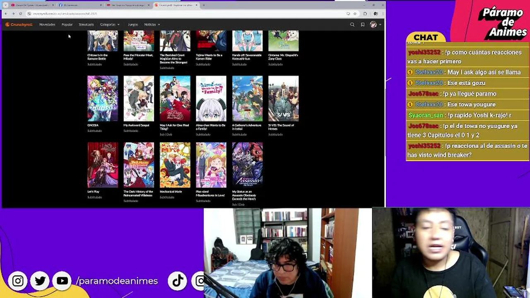The height and width of the screenshot is (298, 530).
Task: Open Mechanical Marie poster
Action: point(175,165)
